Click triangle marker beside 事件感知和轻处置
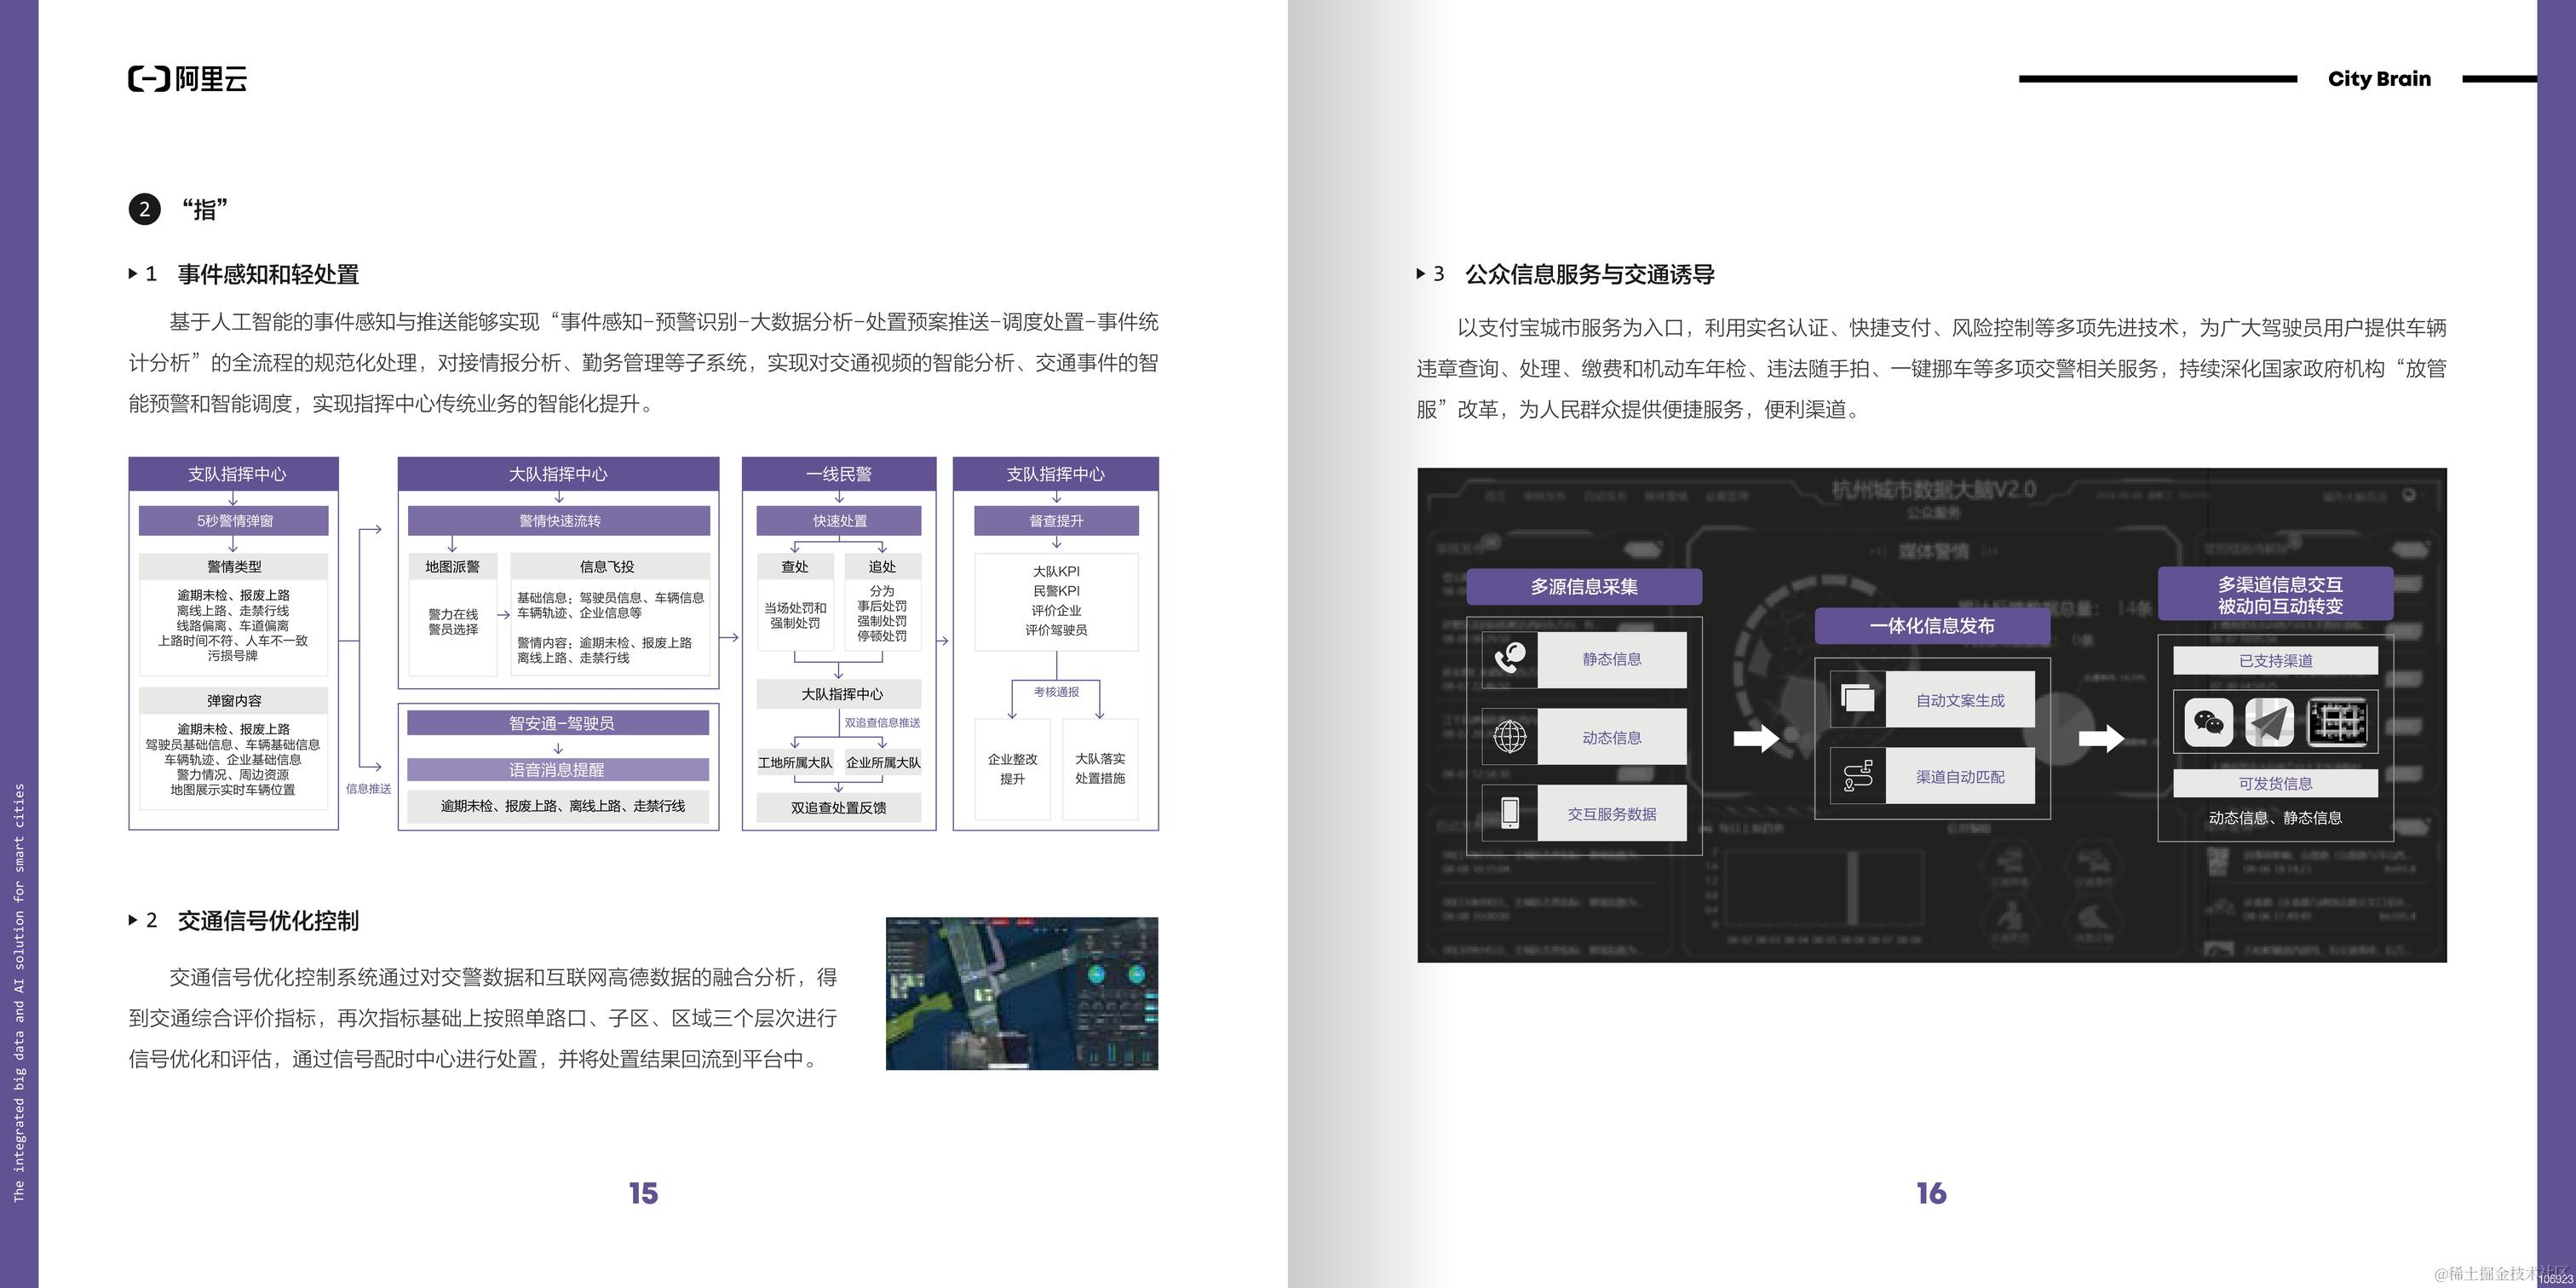Screen dimensions: 2576x1288 tap(133, 273)
